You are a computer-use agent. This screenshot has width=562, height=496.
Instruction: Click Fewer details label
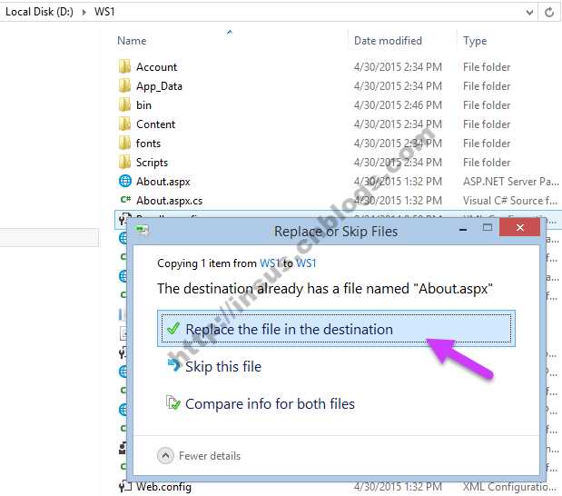[x=210, y=456]
